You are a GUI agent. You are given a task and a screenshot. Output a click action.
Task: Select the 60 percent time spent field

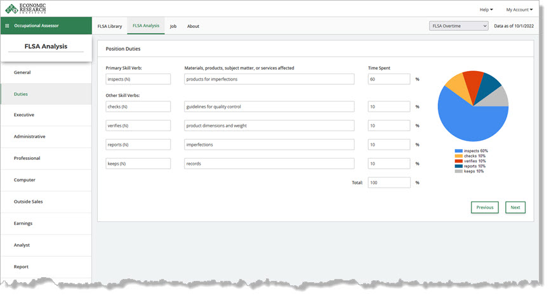click(389, 79)
